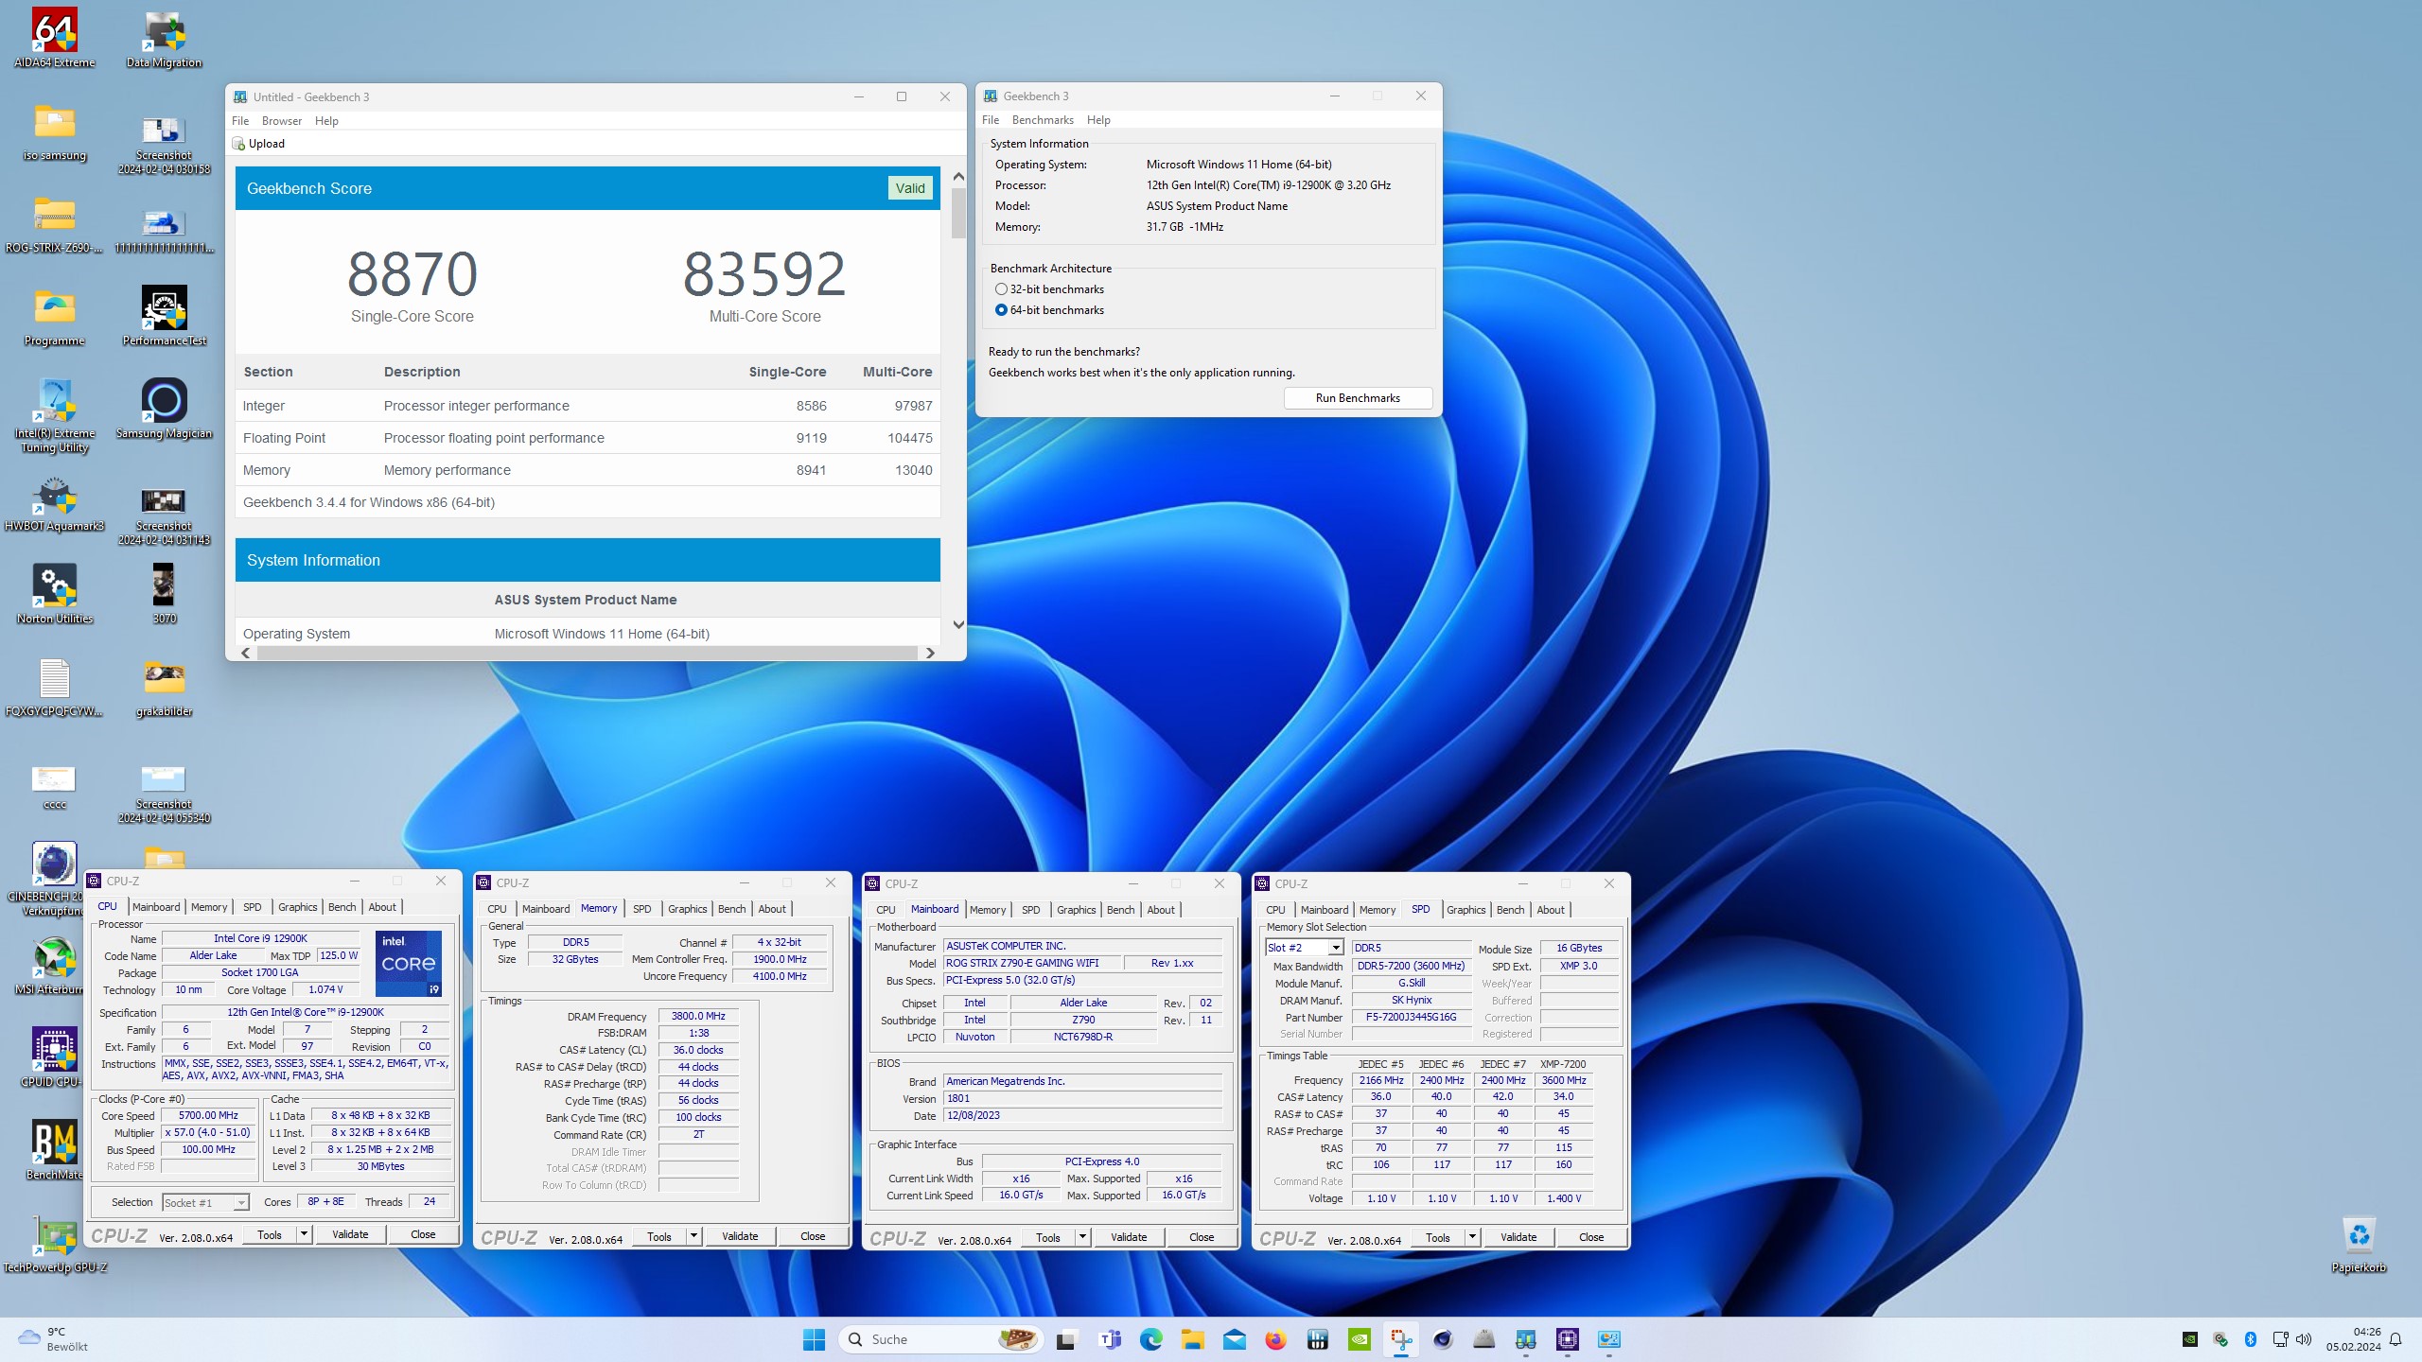This screenshot has width=2422, height=1362.
Task: Open the Mail app taskbar icon
Action: (1234, 1339)
